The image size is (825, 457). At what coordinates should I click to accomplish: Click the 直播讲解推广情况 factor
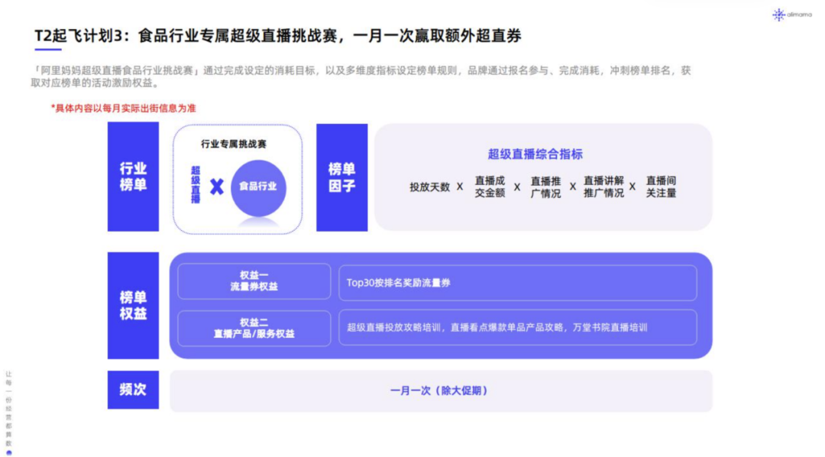pos(603,187)
